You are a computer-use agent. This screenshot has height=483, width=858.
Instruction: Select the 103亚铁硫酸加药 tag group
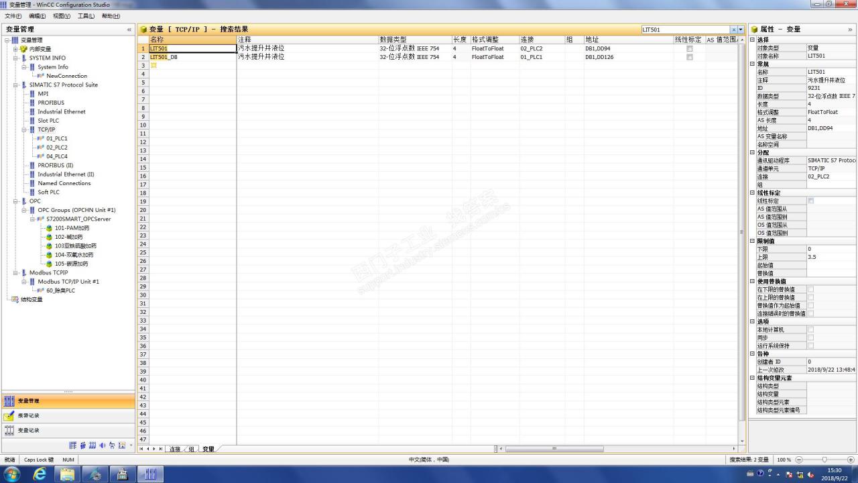tap(75, 246)
